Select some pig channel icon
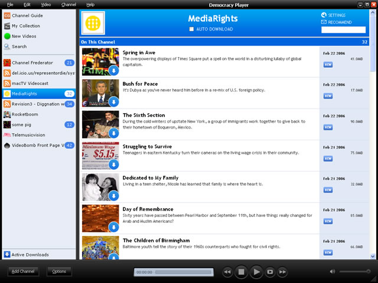Screen dimensions: 378x283 tap(7, 124)
